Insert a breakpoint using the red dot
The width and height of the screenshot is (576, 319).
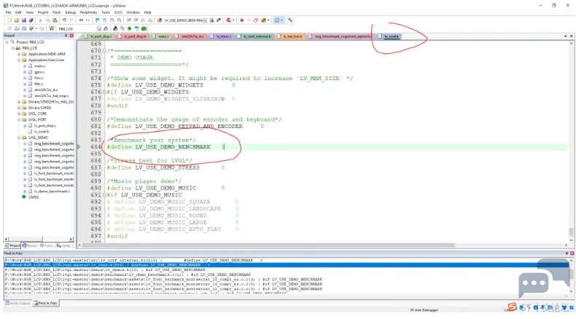(242, 20)
